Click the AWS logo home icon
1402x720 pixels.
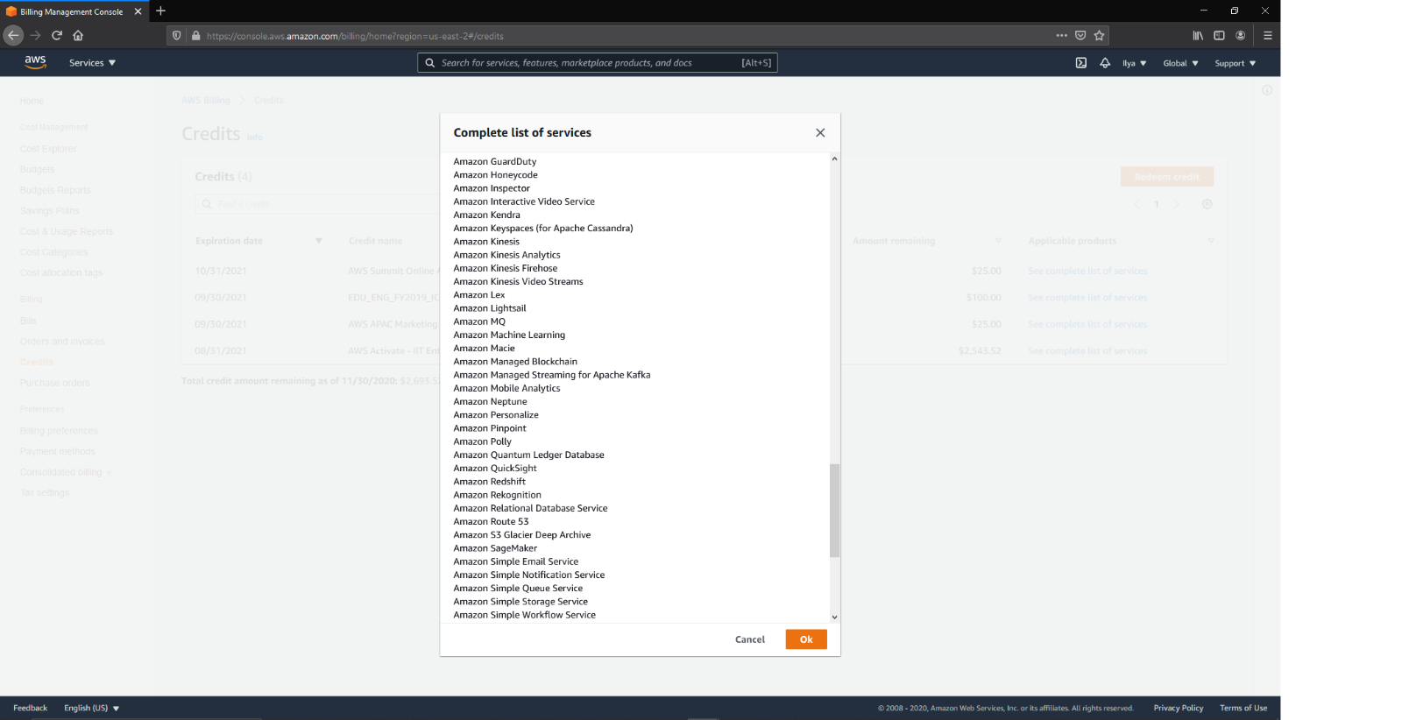[x=35, y=62]
